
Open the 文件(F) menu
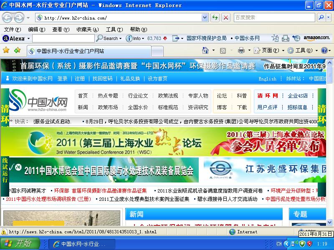pos(13,29)
